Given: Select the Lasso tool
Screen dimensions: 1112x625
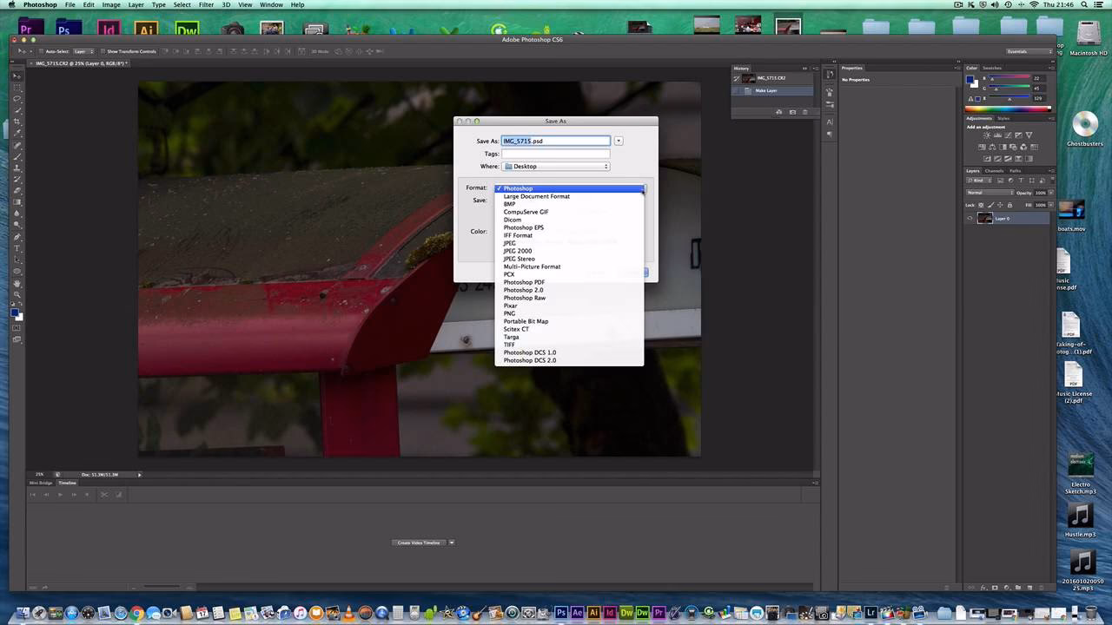Looking at the screenshot, I should [17, 99].
